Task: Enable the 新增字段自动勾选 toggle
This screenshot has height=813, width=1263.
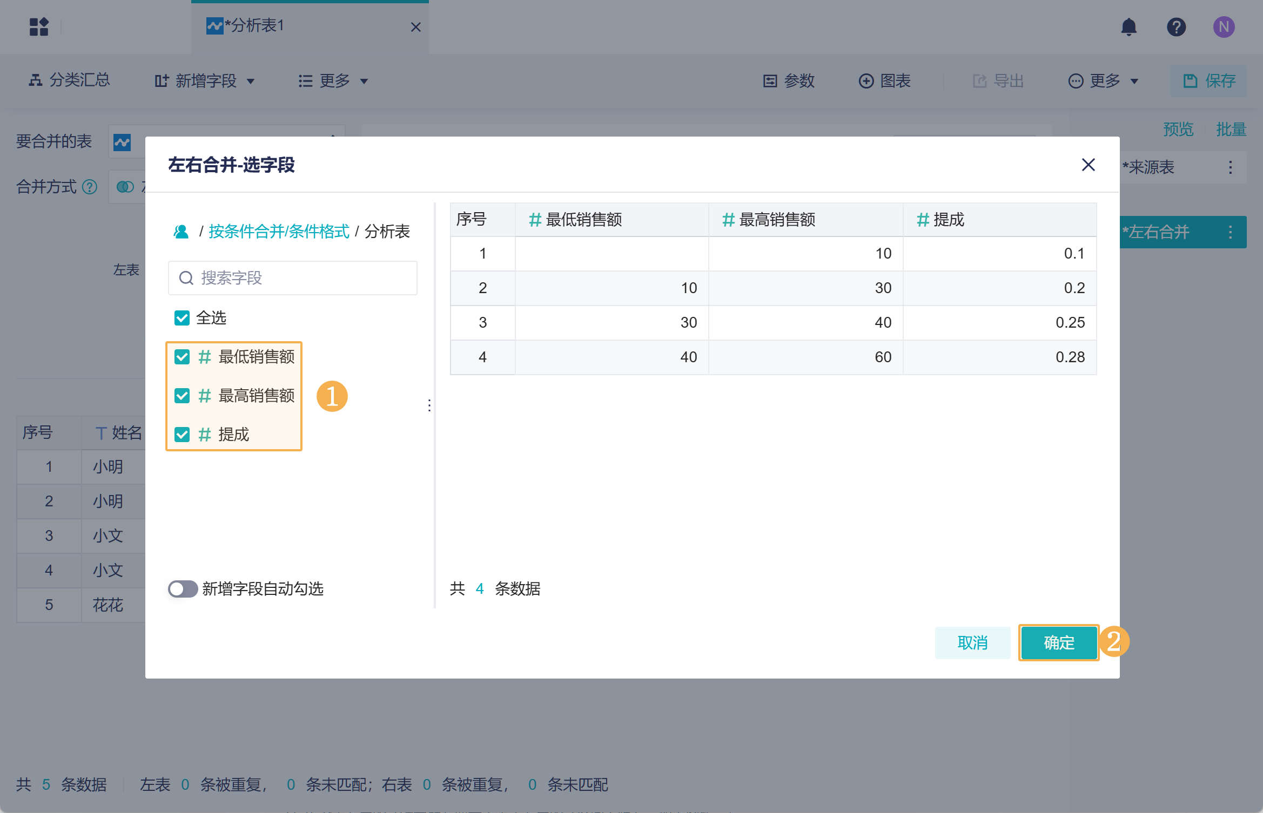Action: (183, 589)
